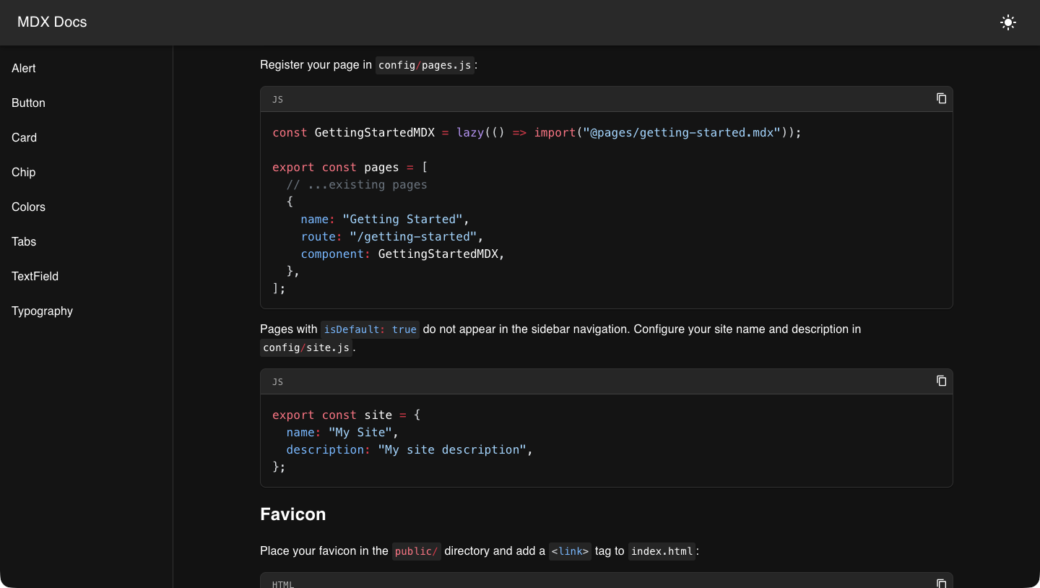Click the isDefault: true inline code
This screenshot has width=1040, height=588.
[370, 329]
